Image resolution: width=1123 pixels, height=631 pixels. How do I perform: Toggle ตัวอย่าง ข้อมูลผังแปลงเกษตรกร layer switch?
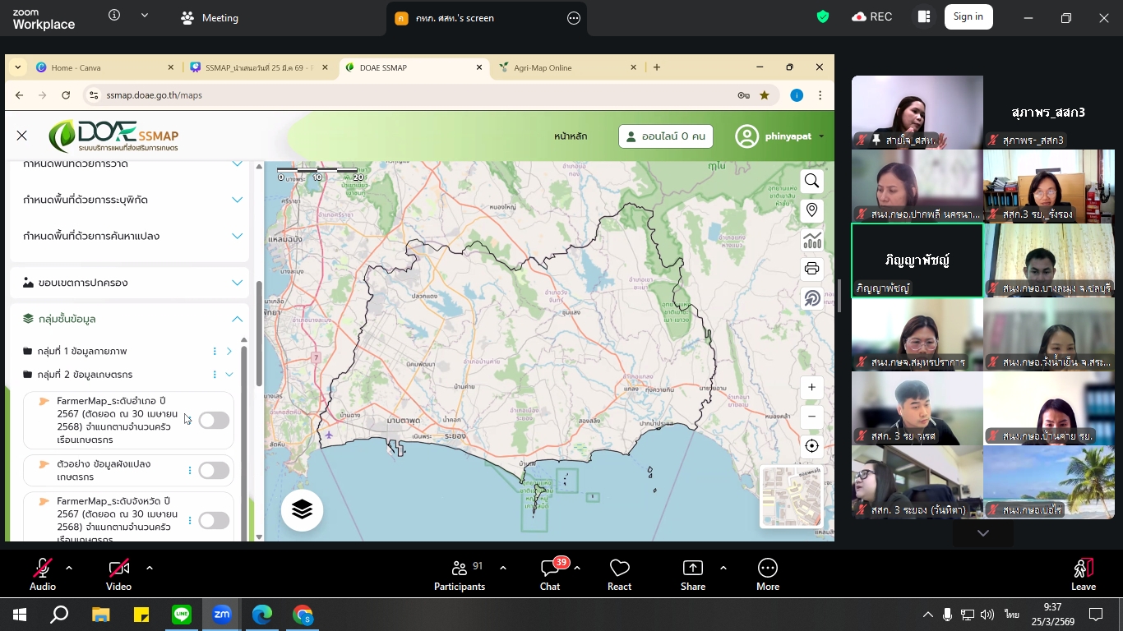(214, 471)
